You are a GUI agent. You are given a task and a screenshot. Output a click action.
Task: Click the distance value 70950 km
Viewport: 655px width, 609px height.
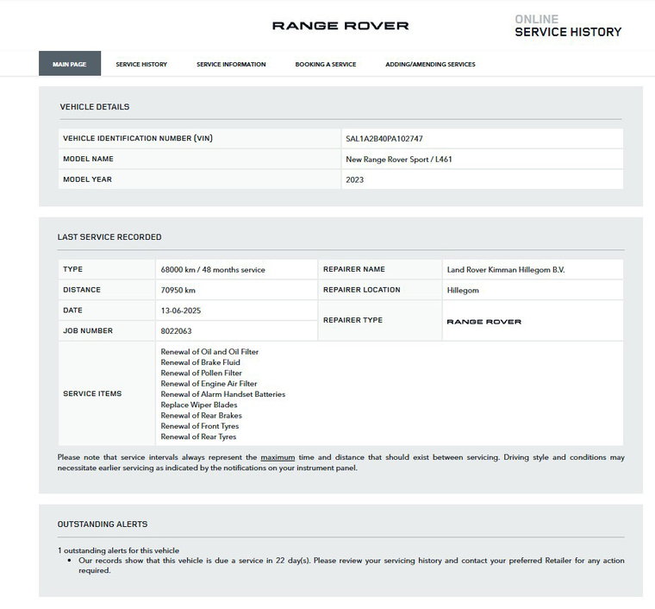click(x=178, y=290)
